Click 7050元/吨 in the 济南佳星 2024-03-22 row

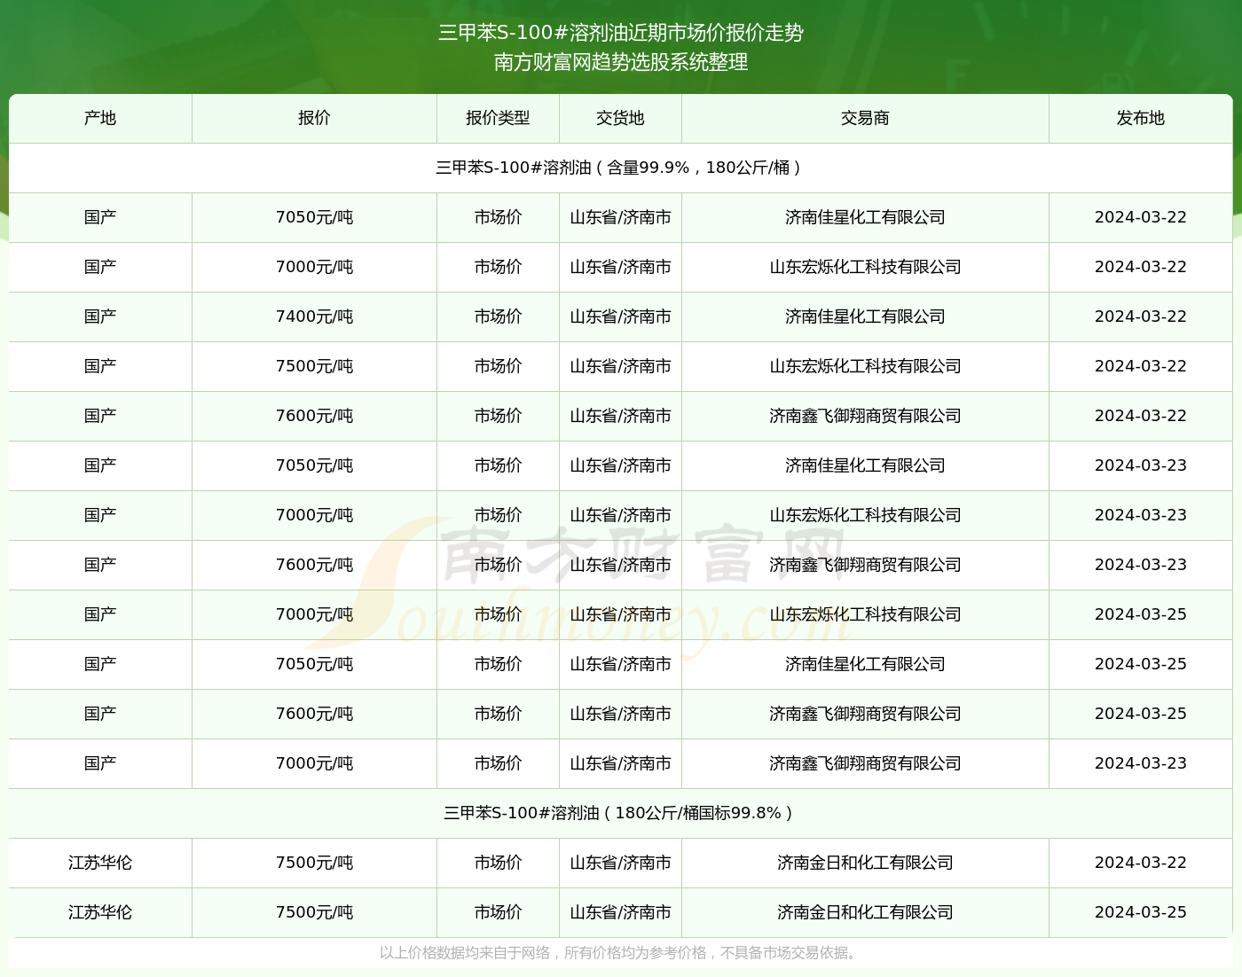click(314, 217)
